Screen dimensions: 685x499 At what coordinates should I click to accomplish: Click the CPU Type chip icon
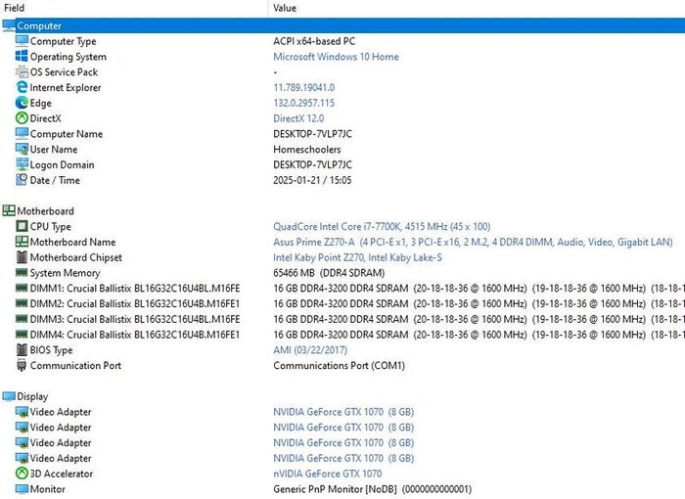click(x=22, y=226)
